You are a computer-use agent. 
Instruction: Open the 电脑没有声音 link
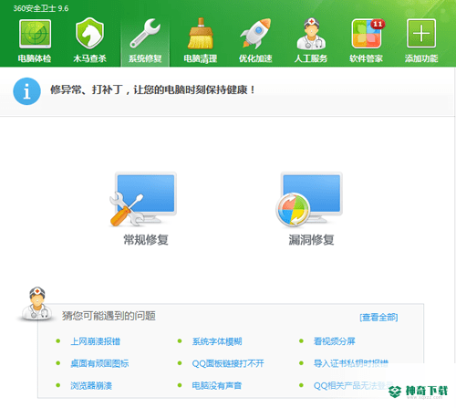[217, 386]
